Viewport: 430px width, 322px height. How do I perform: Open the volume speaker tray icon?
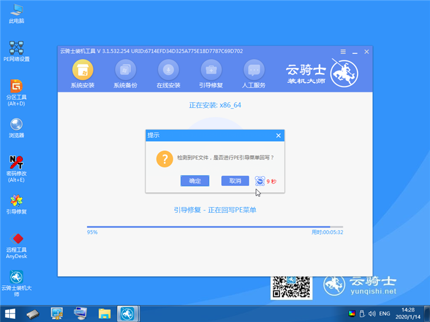[372, 313]
